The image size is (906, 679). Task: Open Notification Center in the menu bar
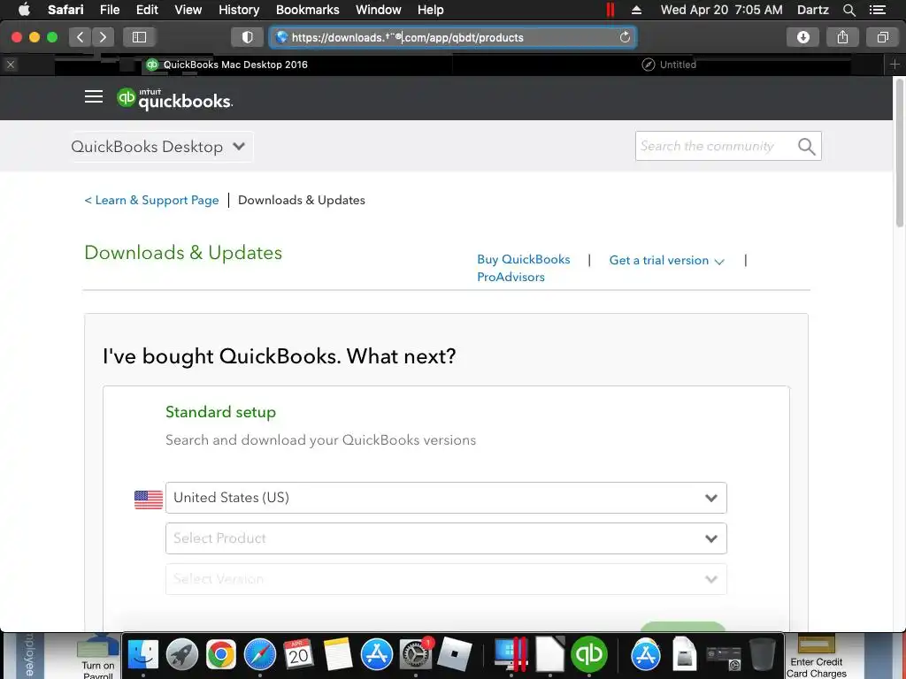878,10
